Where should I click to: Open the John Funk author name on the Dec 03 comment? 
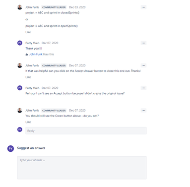pyautogui.click(x=32, y=7)
